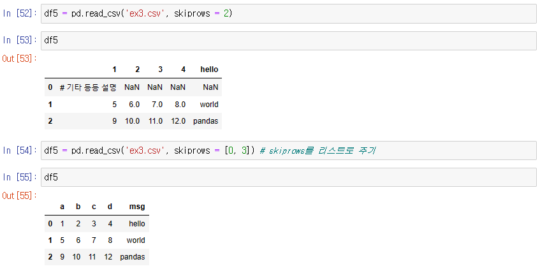Screen dimensions: 540x271
Task: Click the '6.0' cell in Out[53] table
Action: point(134,105)
